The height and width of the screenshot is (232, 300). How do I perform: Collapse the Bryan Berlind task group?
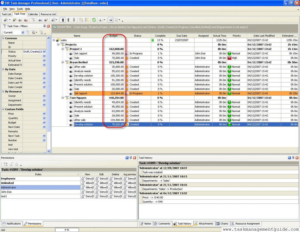[63, 62]
